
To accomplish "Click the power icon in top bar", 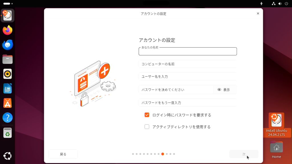I will click(x=286, y=3).
